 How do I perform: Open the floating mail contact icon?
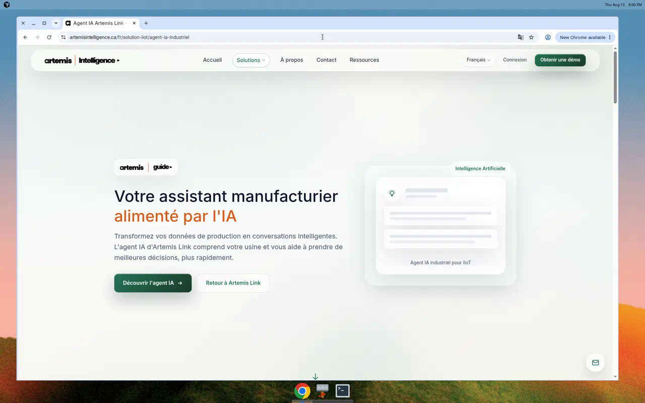[x=595, y=363]
